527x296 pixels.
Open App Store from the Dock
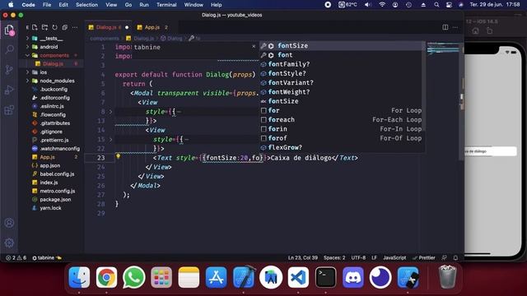(x=216, y=278)
